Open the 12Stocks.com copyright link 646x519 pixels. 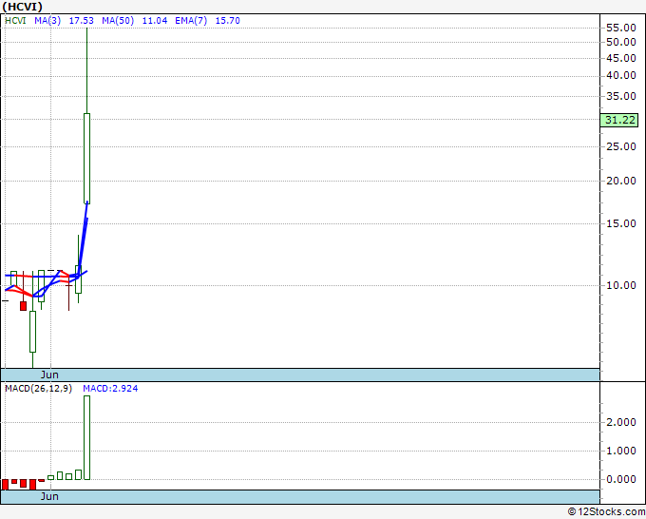tap(606, 512)
